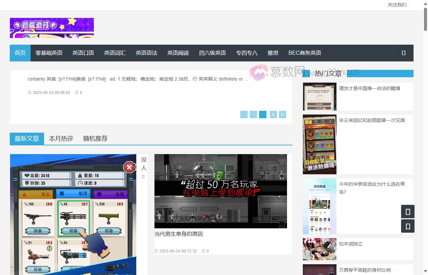The height and width of the screenshot is (275, 428).
Task: Go back a slide with the previous arrow icon
Action: 273,114
